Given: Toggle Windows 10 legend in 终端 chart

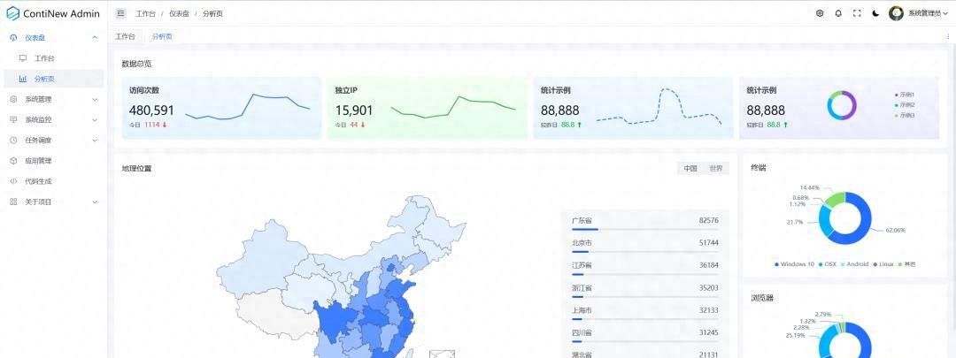Looking at the screenshot, I should click(794, 264).
